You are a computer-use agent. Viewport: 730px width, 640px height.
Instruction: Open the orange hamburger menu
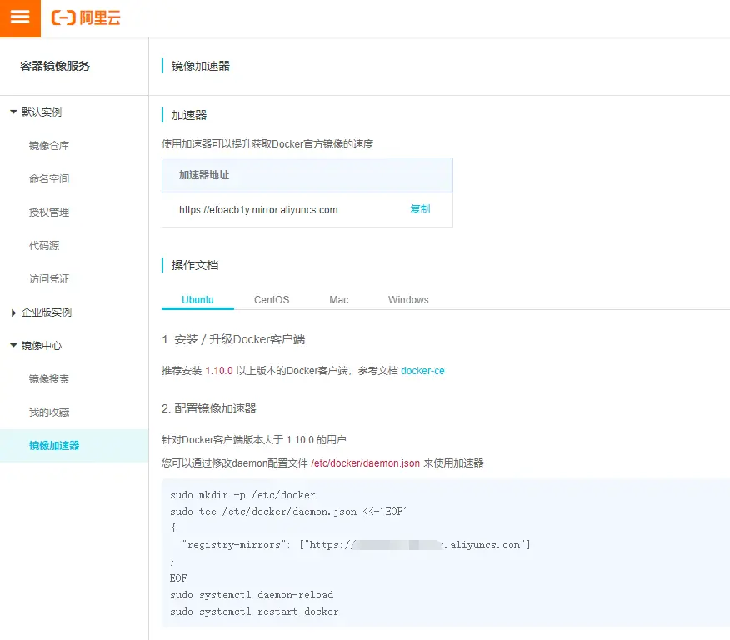20,18
